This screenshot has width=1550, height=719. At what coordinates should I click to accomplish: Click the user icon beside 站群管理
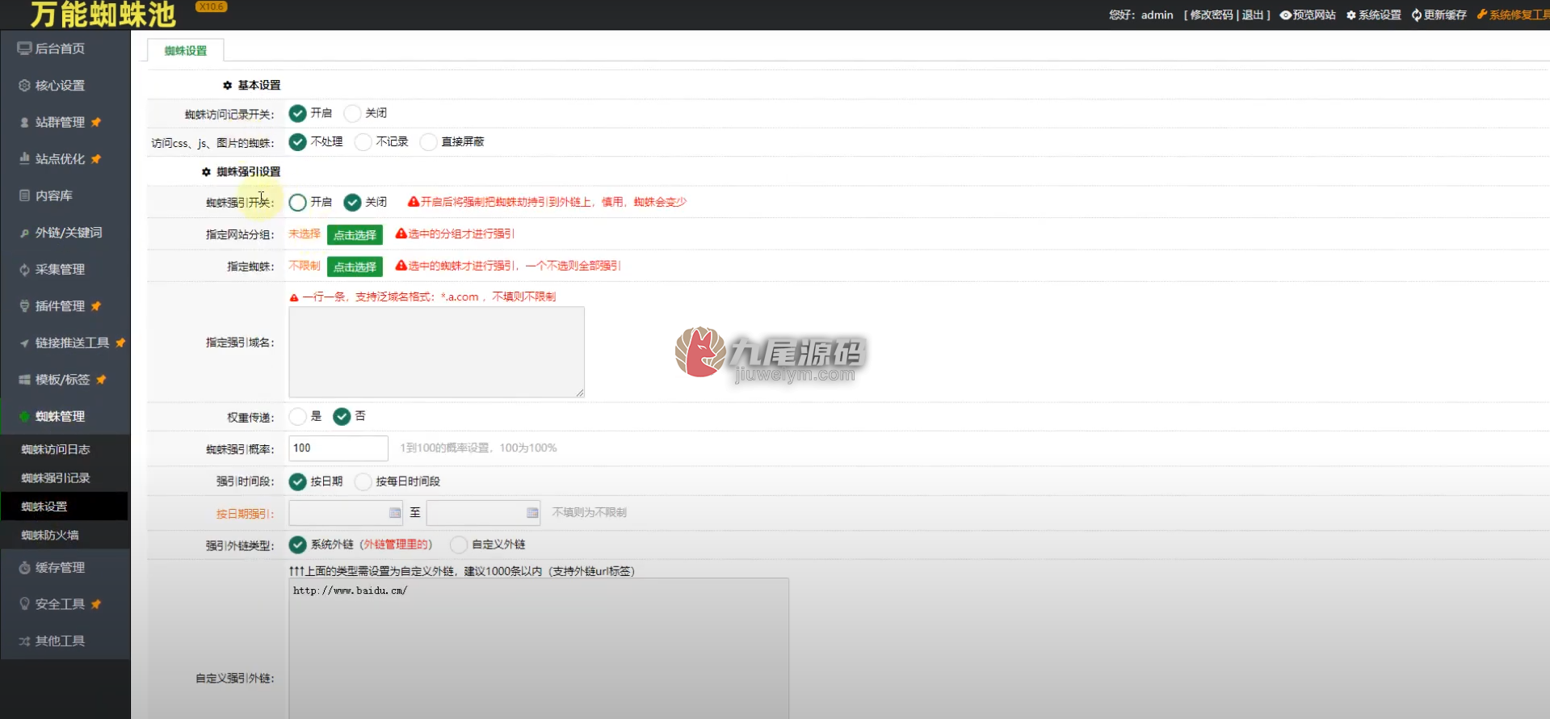24,122
